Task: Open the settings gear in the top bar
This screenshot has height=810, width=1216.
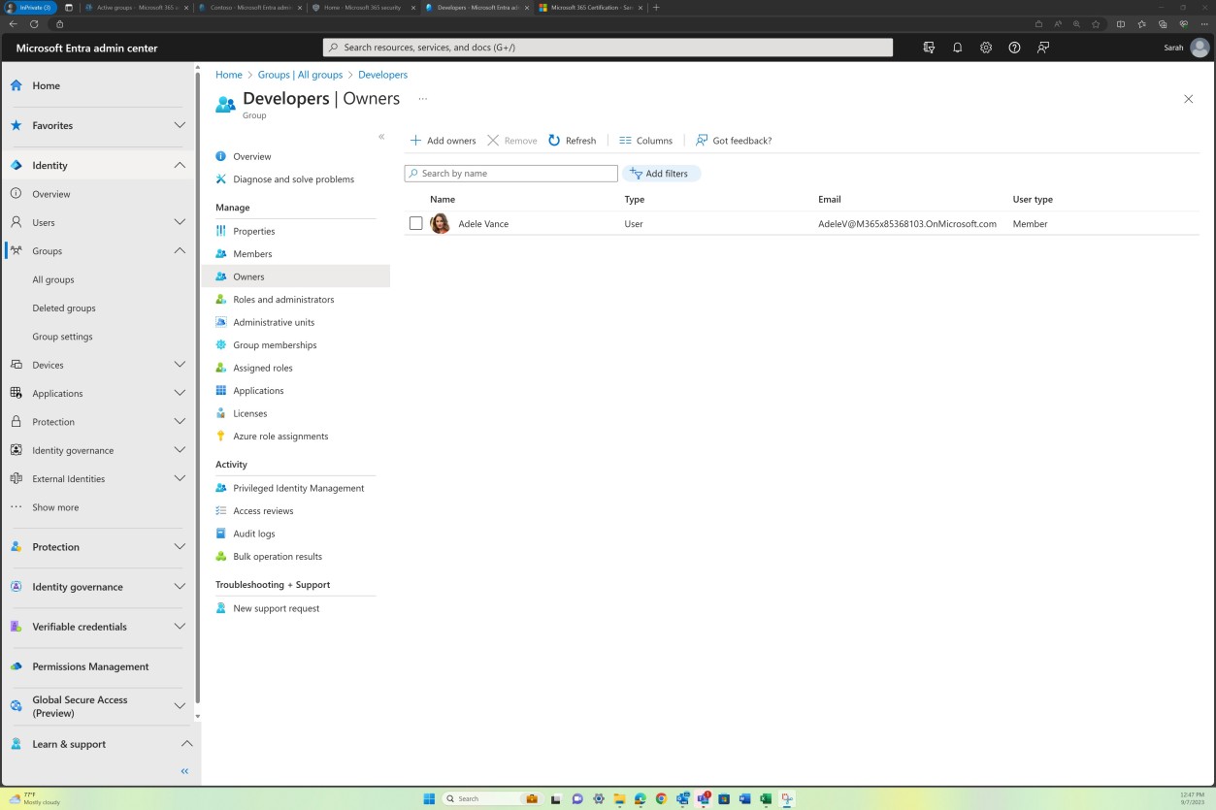Action: 986,47
